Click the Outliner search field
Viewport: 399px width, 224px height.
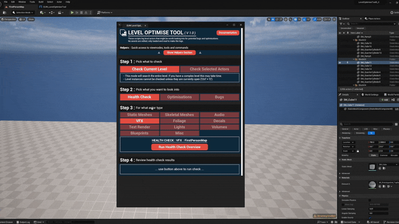372,24
